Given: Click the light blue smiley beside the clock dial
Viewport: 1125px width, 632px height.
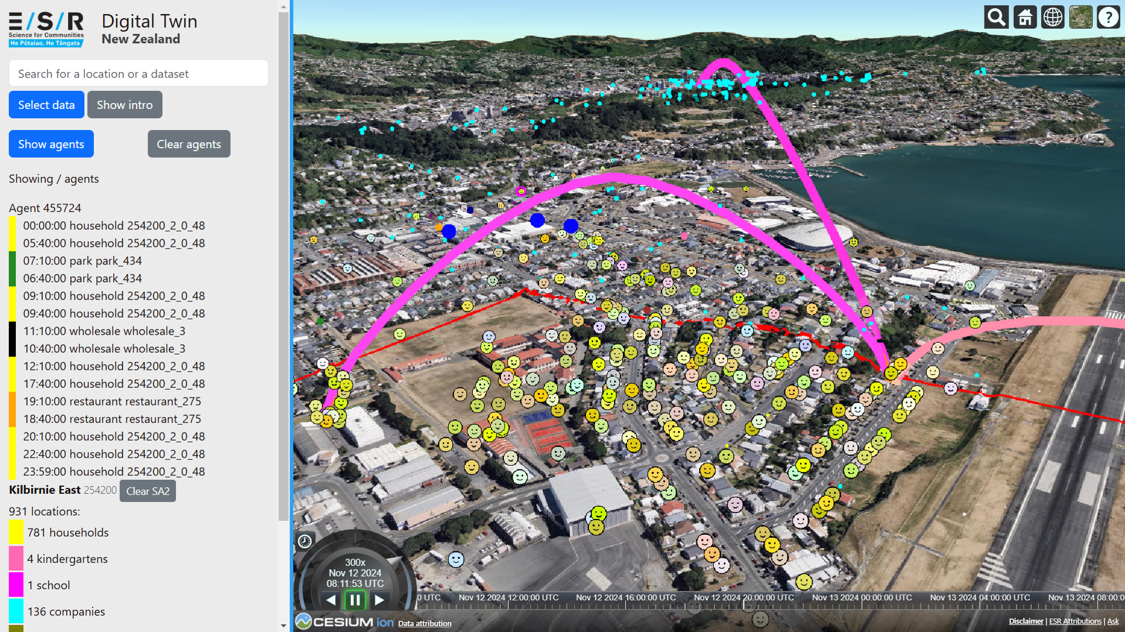Looking at the screenshot, I should [x=456, y=559].
